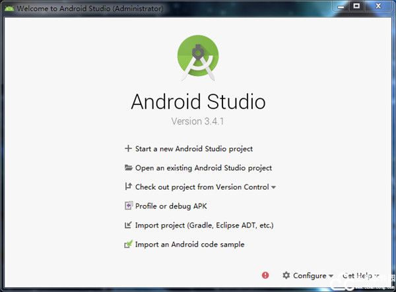Expand the Configure dropdown arrow
Viewport: 396px width, 292px height.
[331, 276]
